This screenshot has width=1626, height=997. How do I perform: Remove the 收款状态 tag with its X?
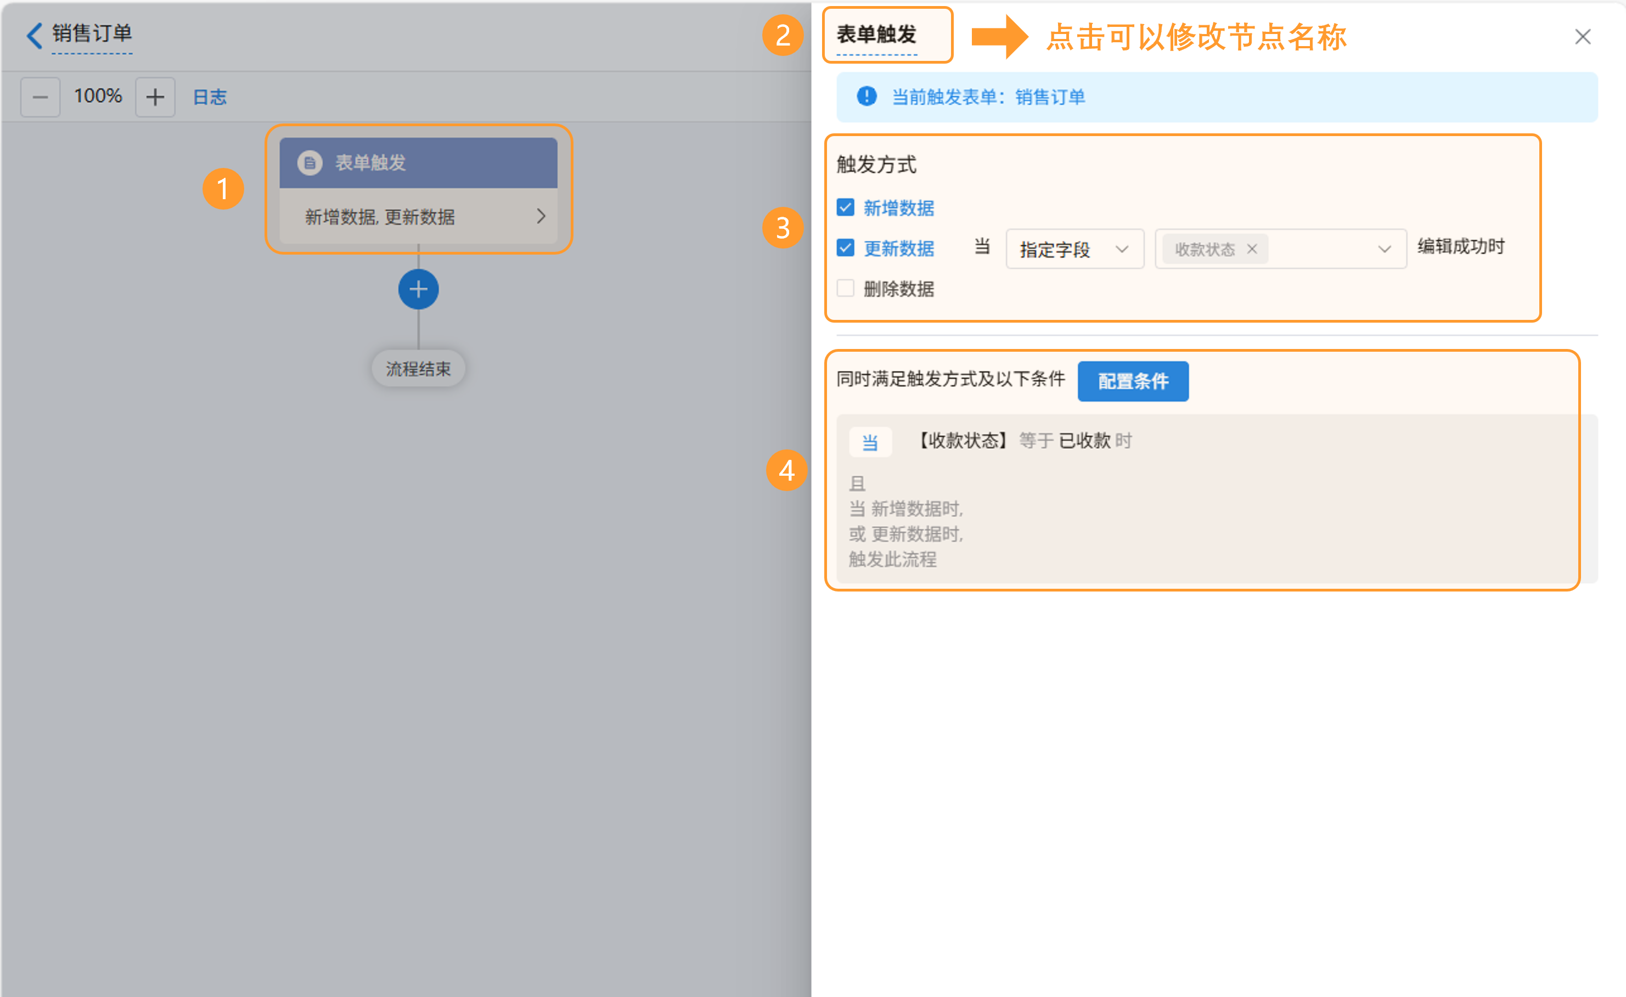tap(1252, 249)
